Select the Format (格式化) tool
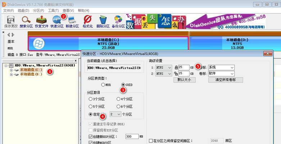This screenshot has width=281, height=144. point(88,22)
